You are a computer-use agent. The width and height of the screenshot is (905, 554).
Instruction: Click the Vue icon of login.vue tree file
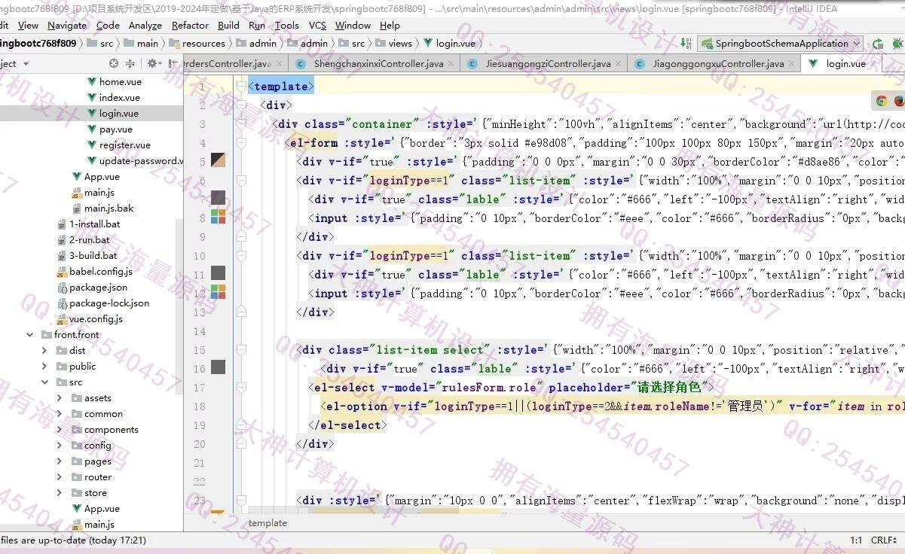point(92,114)
